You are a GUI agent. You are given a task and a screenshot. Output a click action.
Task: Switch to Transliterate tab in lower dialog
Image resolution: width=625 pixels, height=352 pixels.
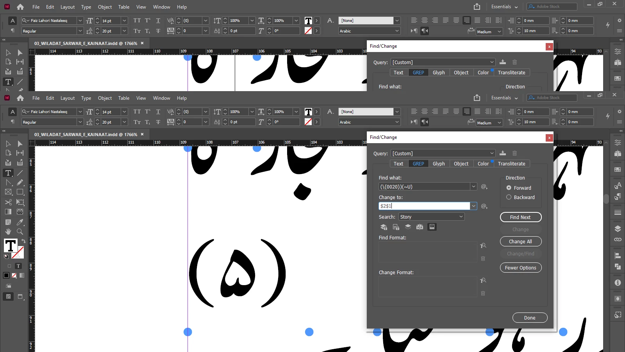pos(511,164)
